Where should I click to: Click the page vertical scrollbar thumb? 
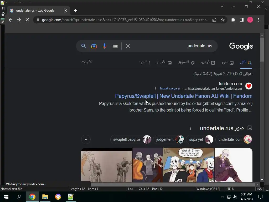pos(262,49)
